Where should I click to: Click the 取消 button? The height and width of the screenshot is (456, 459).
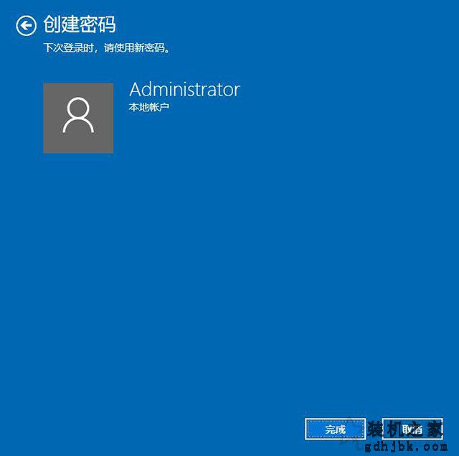point(412,429)
